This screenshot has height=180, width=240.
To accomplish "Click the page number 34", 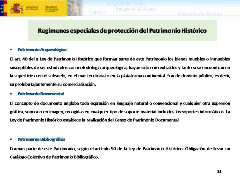I will click(219, 172).
